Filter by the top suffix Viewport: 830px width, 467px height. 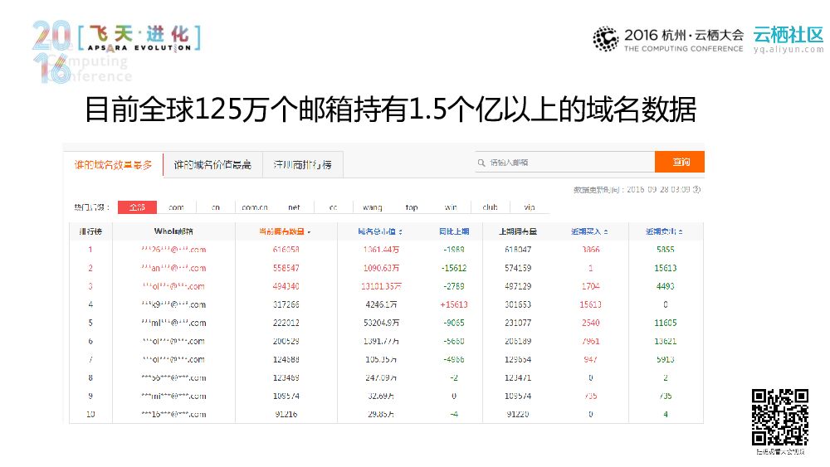[412, 207]
